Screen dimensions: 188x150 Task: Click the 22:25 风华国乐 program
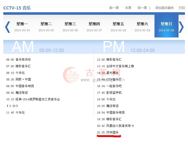click(108, 132)
